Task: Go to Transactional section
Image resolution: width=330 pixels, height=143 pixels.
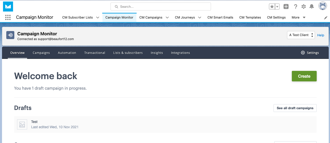Action: pyautogui.click(x=95, y=53)
